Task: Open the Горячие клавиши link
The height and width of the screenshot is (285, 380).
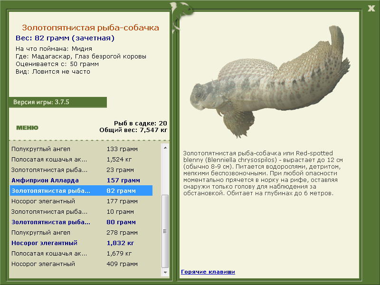Action: [x=208, y=272]
